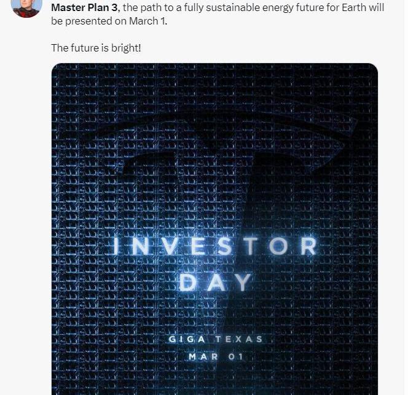
Task: Click the glowing "DAY" word on poster
Action: point(214,282)
